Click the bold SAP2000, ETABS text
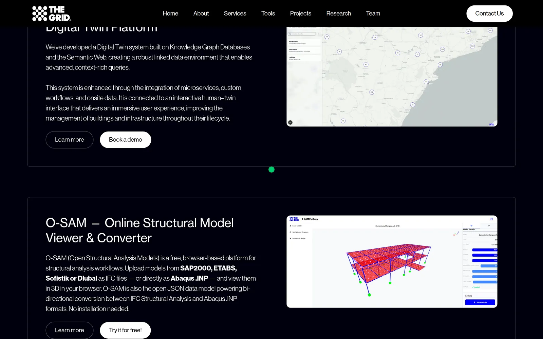The width and height of the screenshot is (543, 339). coord(208,268)
